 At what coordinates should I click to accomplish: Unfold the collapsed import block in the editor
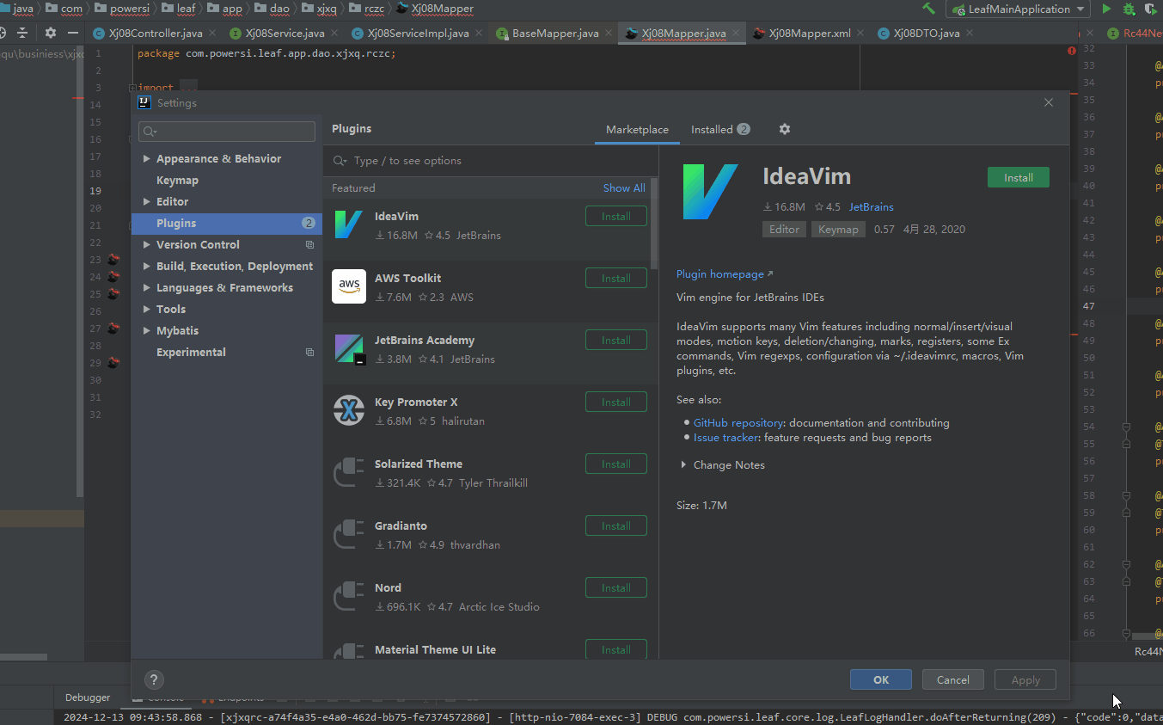pyautogui.click(x=132, y=88)
